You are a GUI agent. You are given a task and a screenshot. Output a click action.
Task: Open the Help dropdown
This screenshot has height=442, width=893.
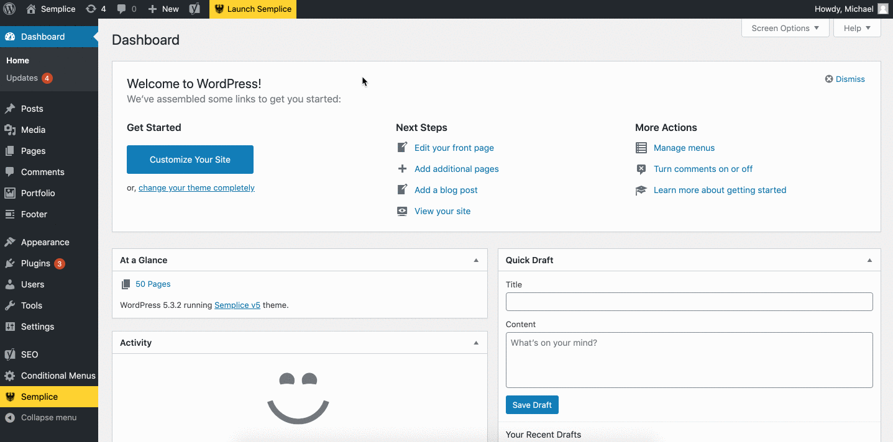(x=856, y=28)
